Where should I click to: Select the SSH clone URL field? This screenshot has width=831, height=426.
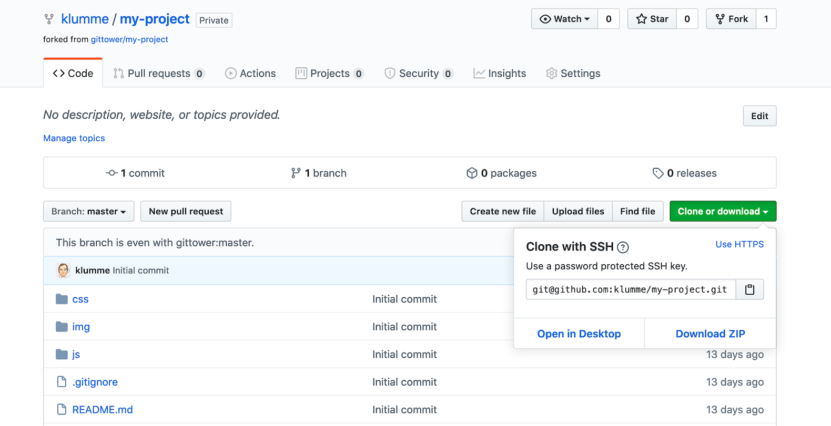(630, 289)
